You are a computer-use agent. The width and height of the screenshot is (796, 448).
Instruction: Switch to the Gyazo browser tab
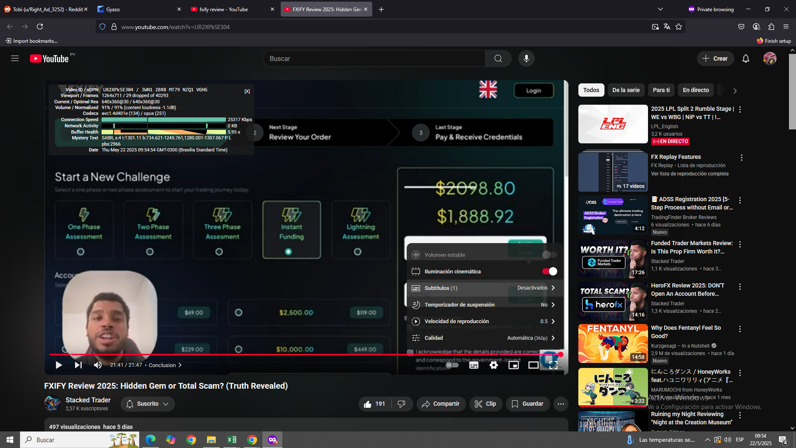point(139,9)
